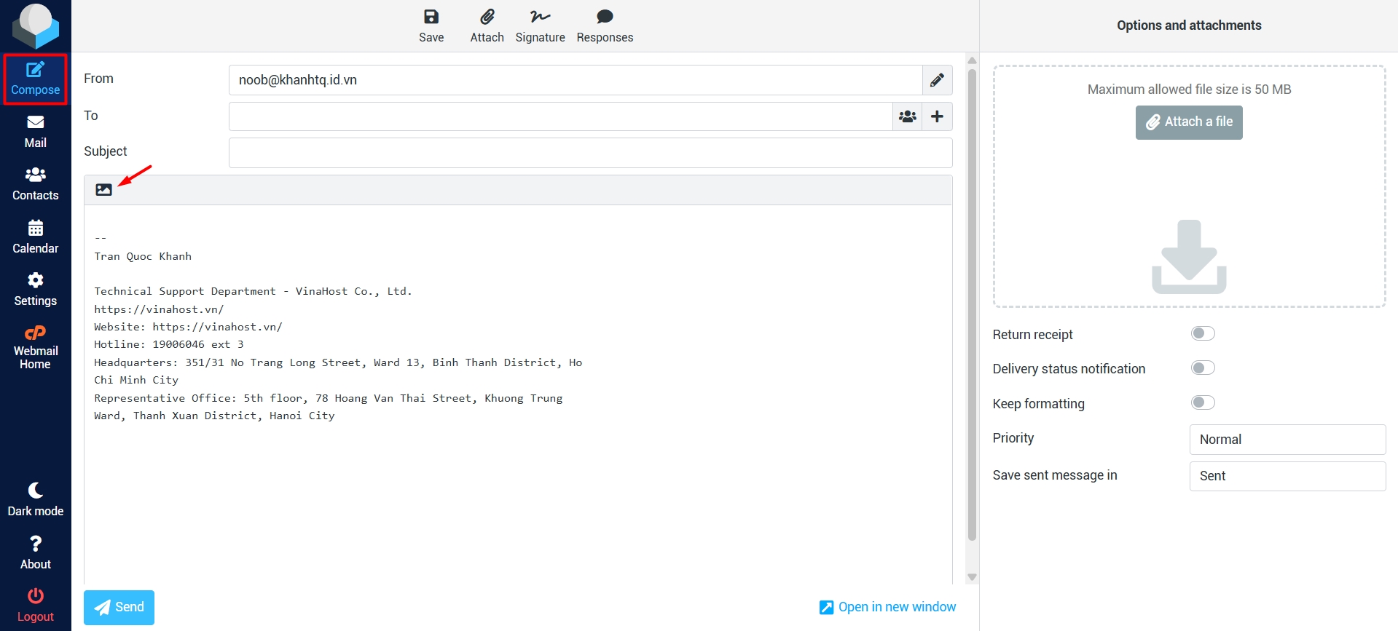Click the pencil icon to edit identities
The width and height of the screenshot is (1398, 631).
coord(937,80)
